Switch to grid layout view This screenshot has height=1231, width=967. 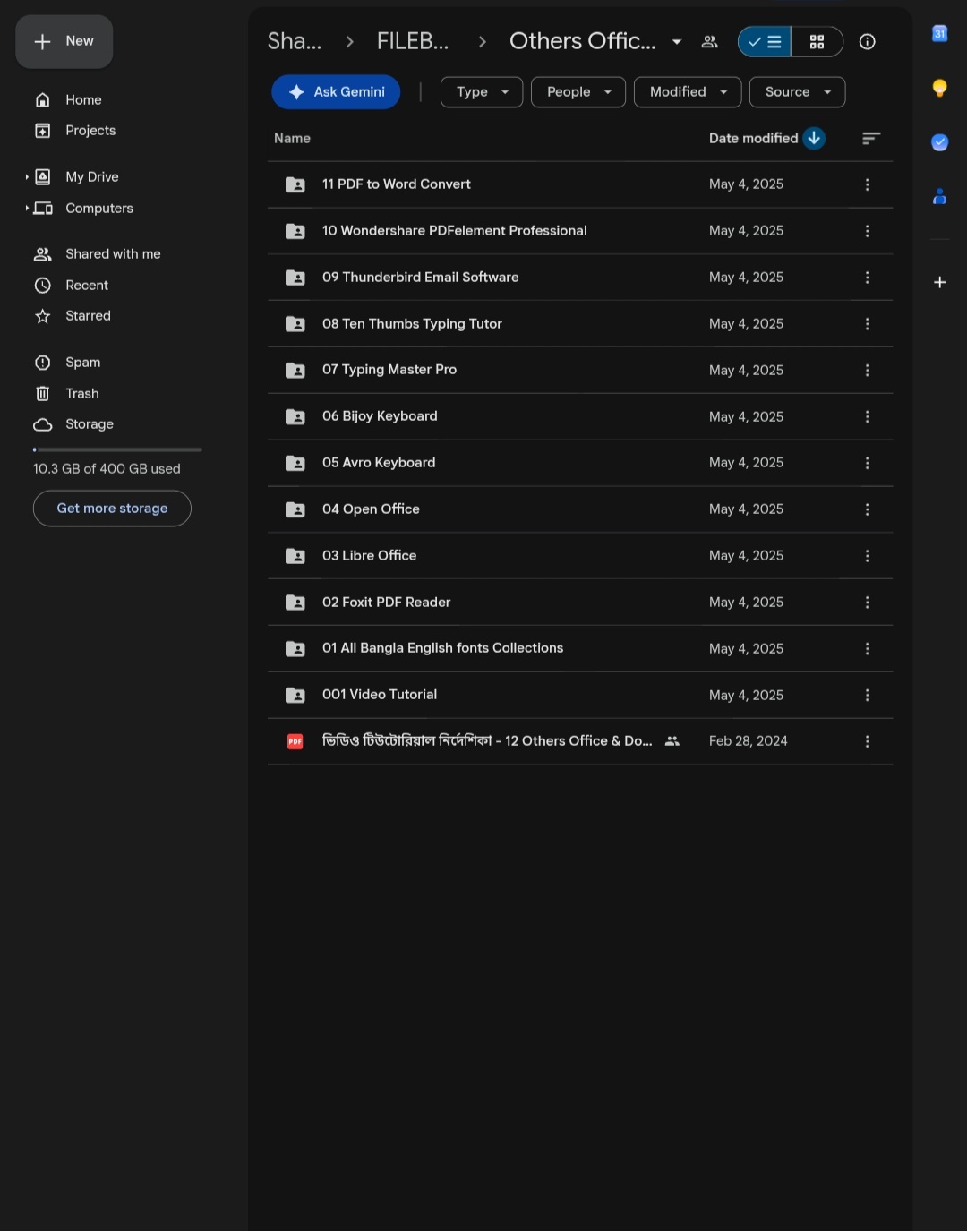(x=817, y=41)
